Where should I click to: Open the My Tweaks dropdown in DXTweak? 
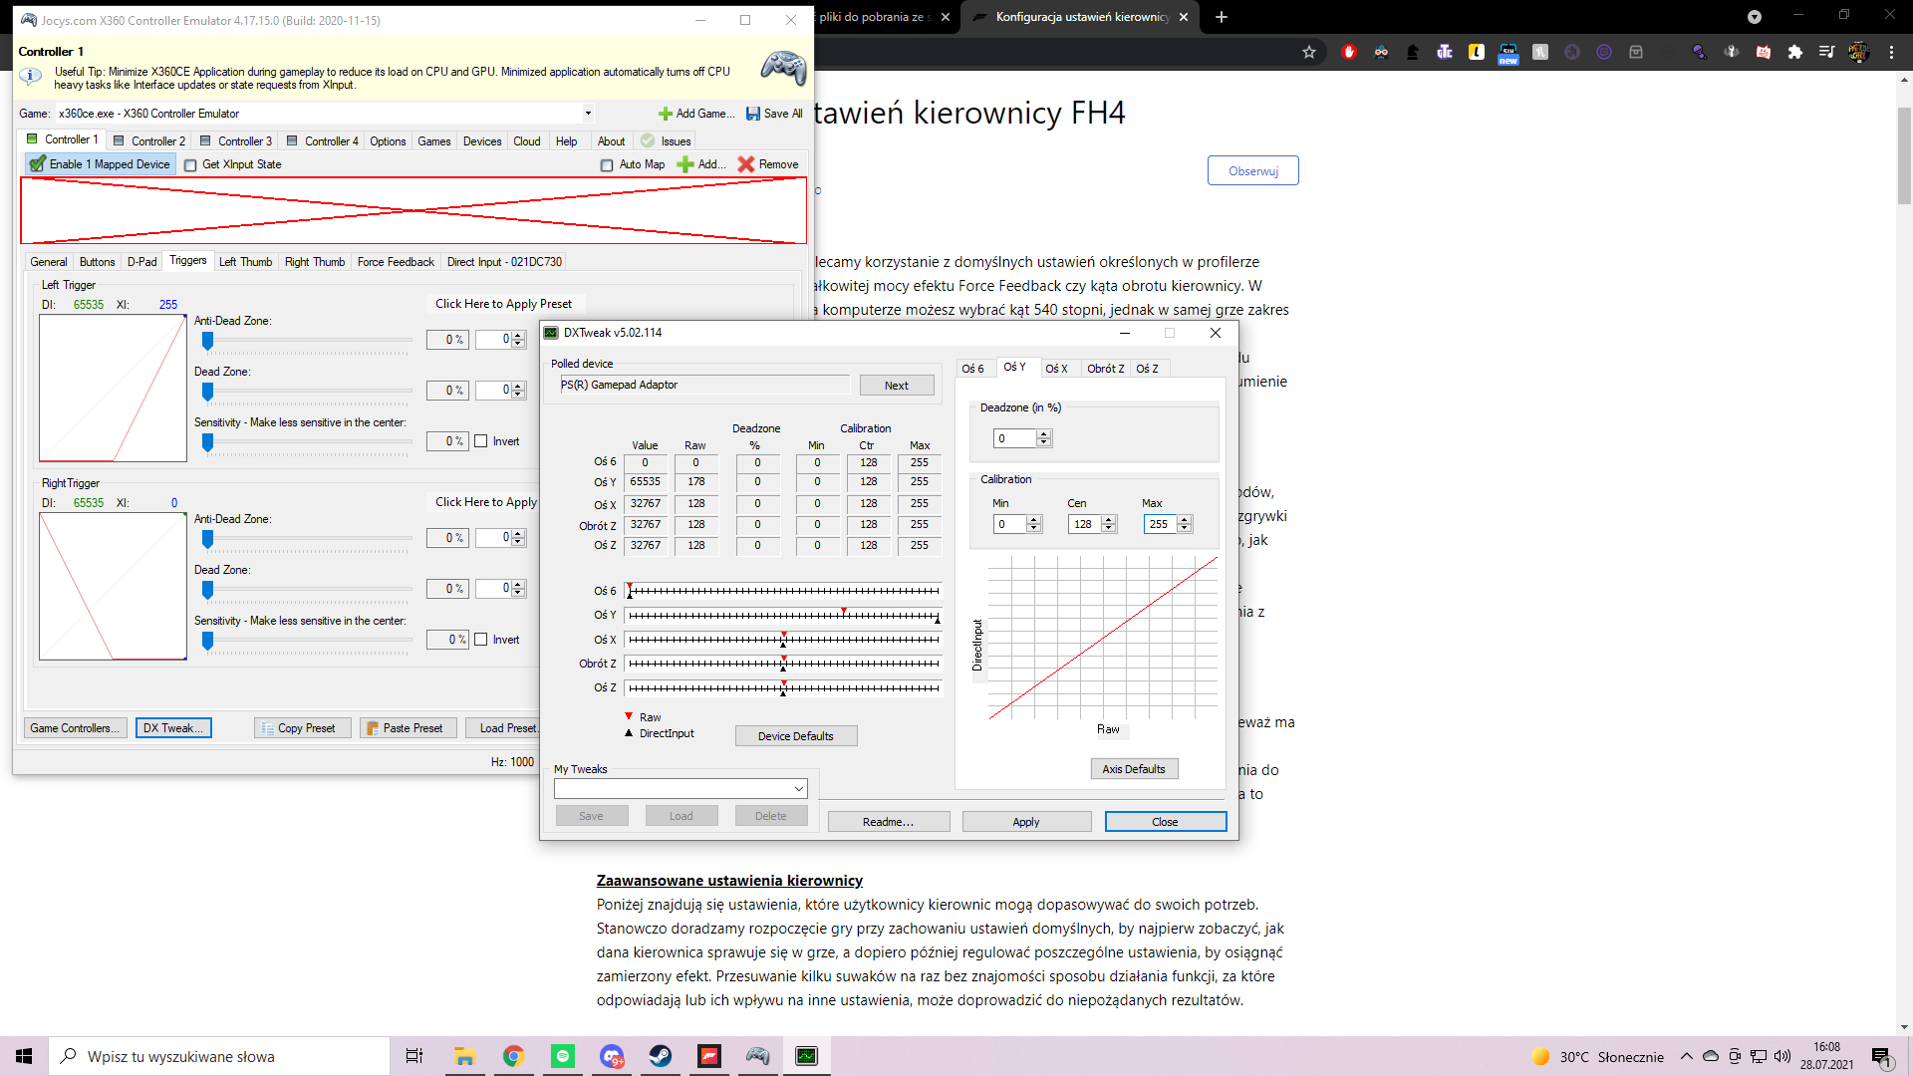click(799, 789)
